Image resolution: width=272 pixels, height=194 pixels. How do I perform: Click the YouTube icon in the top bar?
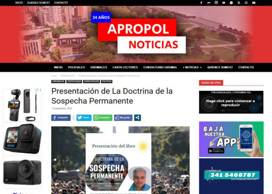(254, 3)
